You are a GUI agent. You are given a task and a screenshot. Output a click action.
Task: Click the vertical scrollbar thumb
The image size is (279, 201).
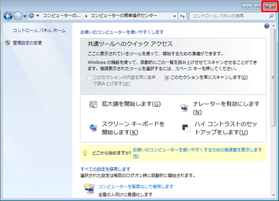pos(273,77)
